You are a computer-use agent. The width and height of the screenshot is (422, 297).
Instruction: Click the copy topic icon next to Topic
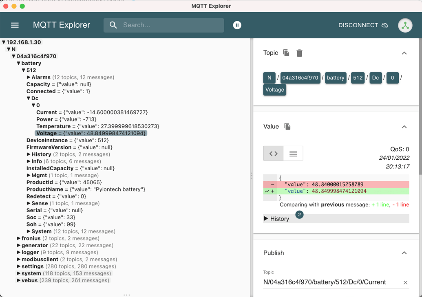click(286, 53)
